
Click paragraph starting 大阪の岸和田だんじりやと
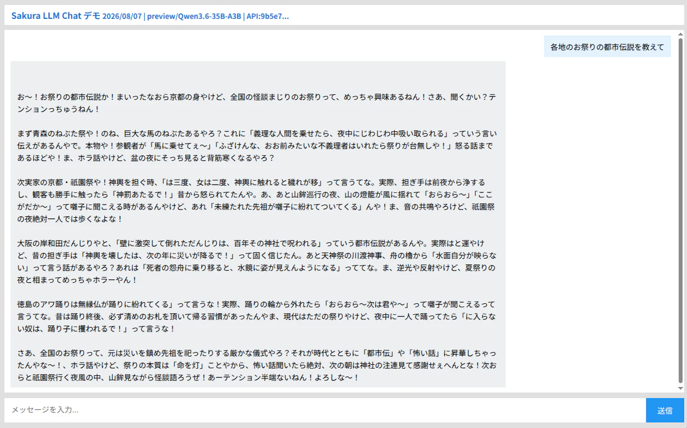(x=256, y=261)
